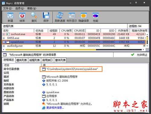Click the horizontal scrollbar right arrow
This screenshot has width=151, height=114.
pos(143,50)
